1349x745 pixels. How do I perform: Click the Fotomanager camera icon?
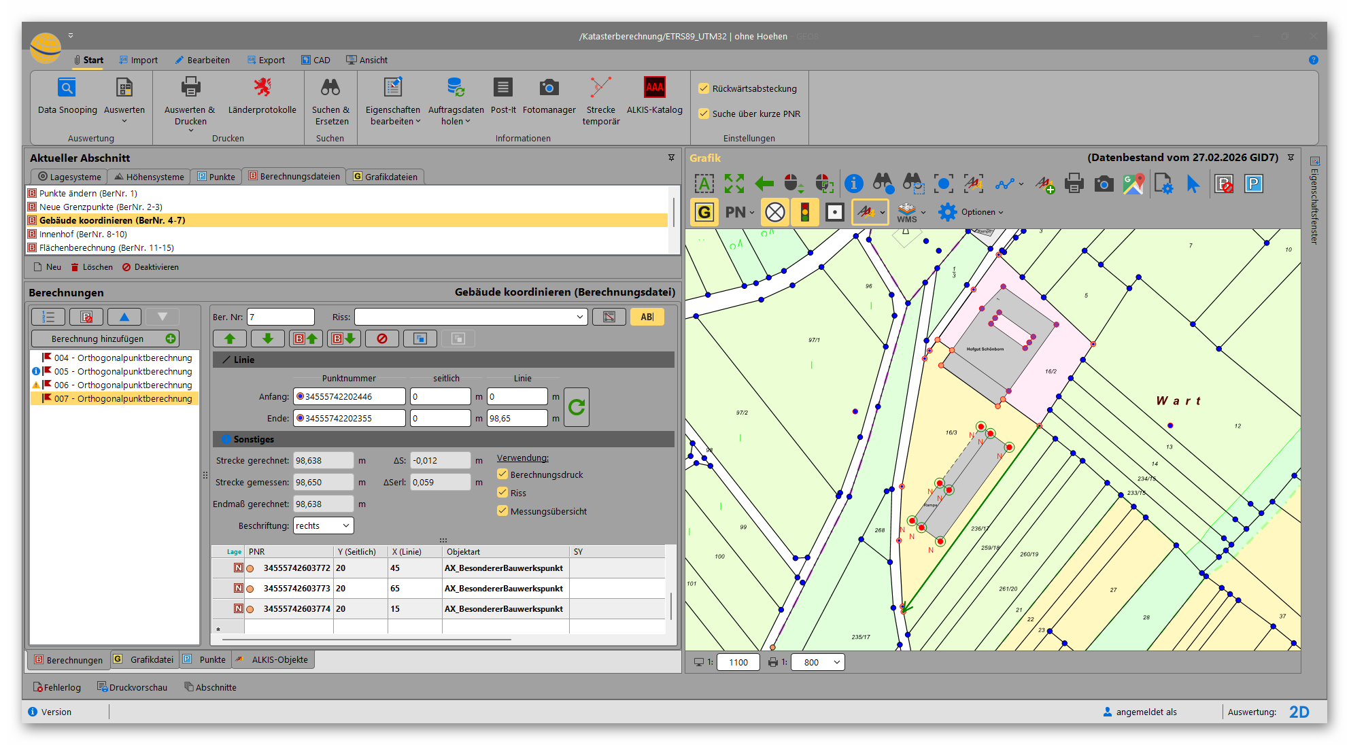pos(549,88)
